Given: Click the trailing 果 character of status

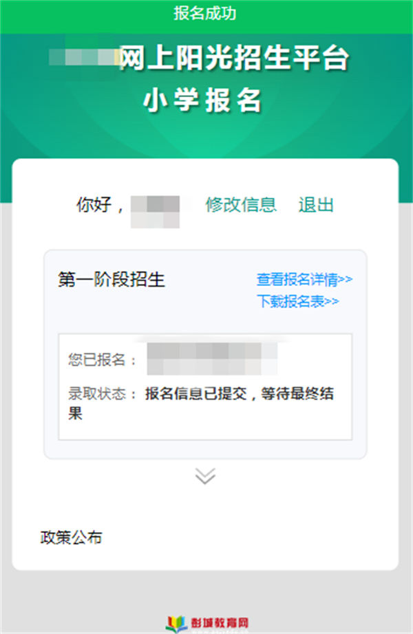Looking at the screenshot, I should 75,414.
